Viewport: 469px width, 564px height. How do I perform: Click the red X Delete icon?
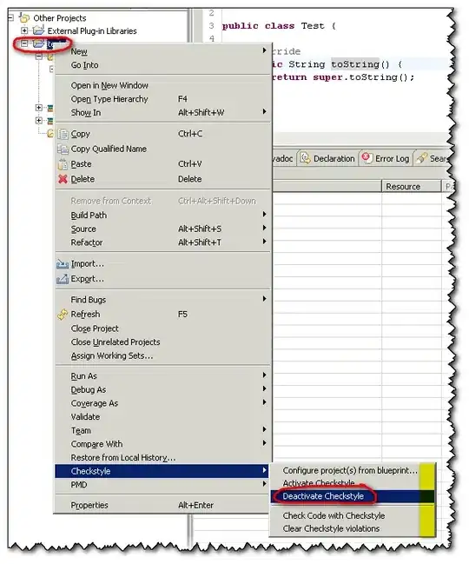point(63,179)
